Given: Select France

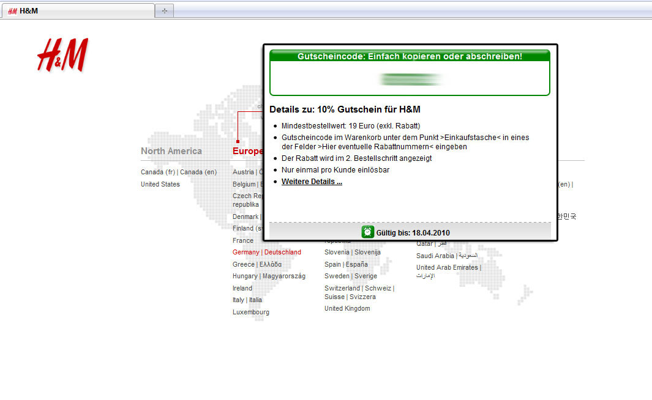Looking at the screenshot, I should [x=243, y=240].
